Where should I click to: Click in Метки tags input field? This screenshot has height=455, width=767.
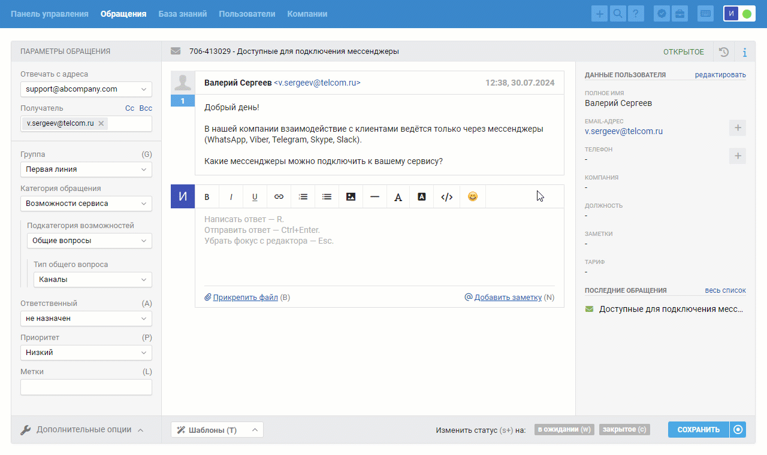tap(86, 387)
